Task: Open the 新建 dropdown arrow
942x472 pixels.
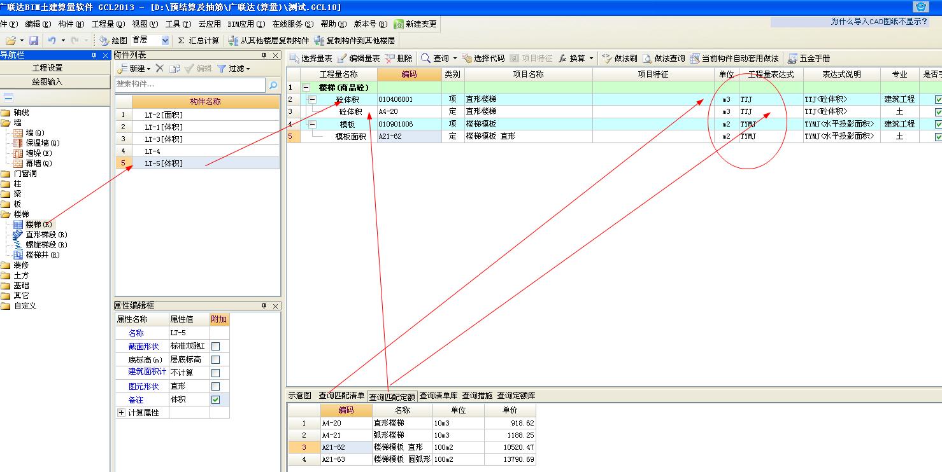Action: click(148, 69)
